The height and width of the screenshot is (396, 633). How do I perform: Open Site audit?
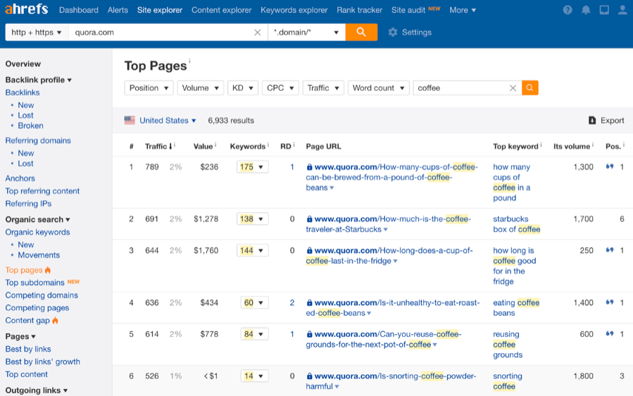click(x=408, y=10)
